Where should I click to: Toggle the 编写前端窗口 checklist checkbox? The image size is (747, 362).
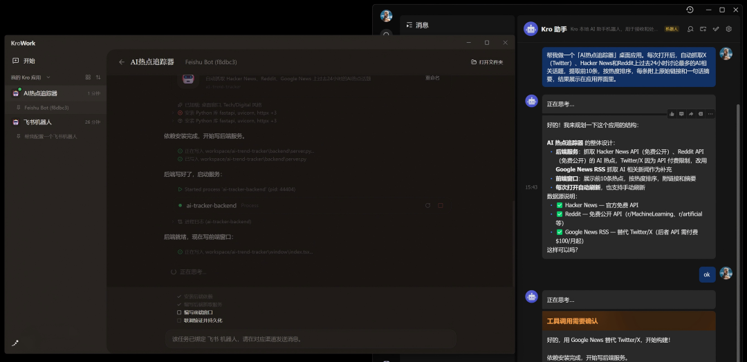click(x=179, y=312)
